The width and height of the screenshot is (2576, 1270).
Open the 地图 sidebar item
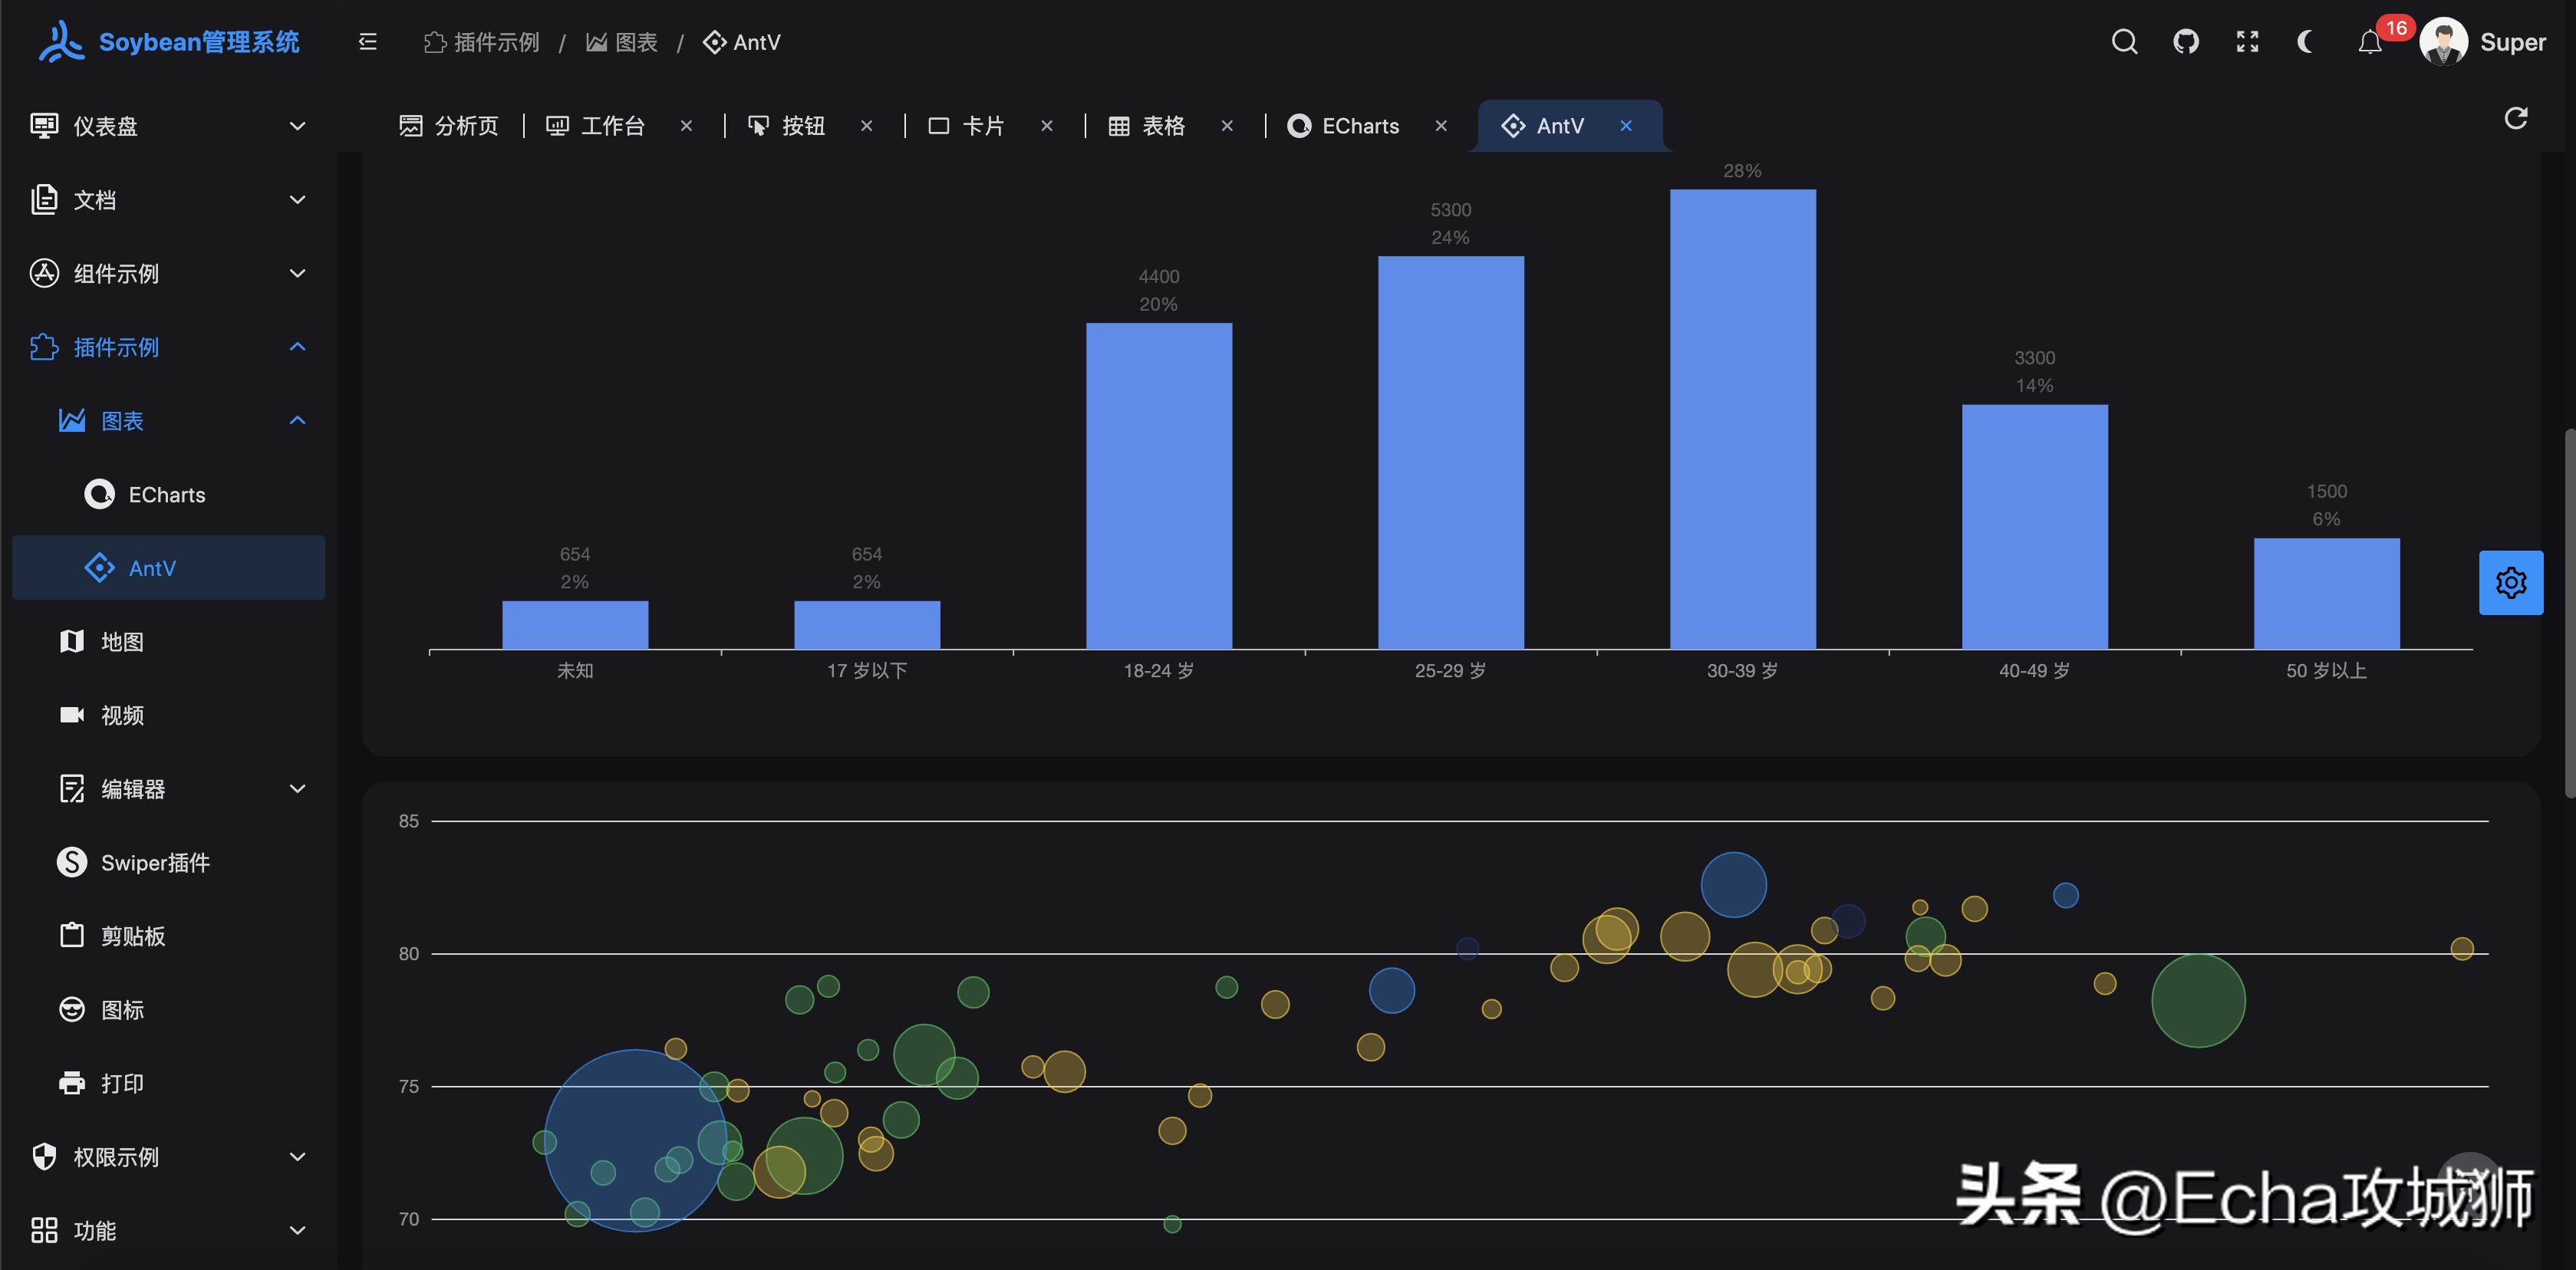click(122, 642)
